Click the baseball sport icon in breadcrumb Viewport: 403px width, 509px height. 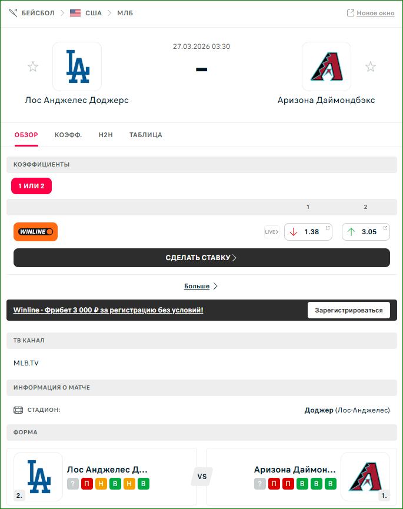(x=14, y=13)
